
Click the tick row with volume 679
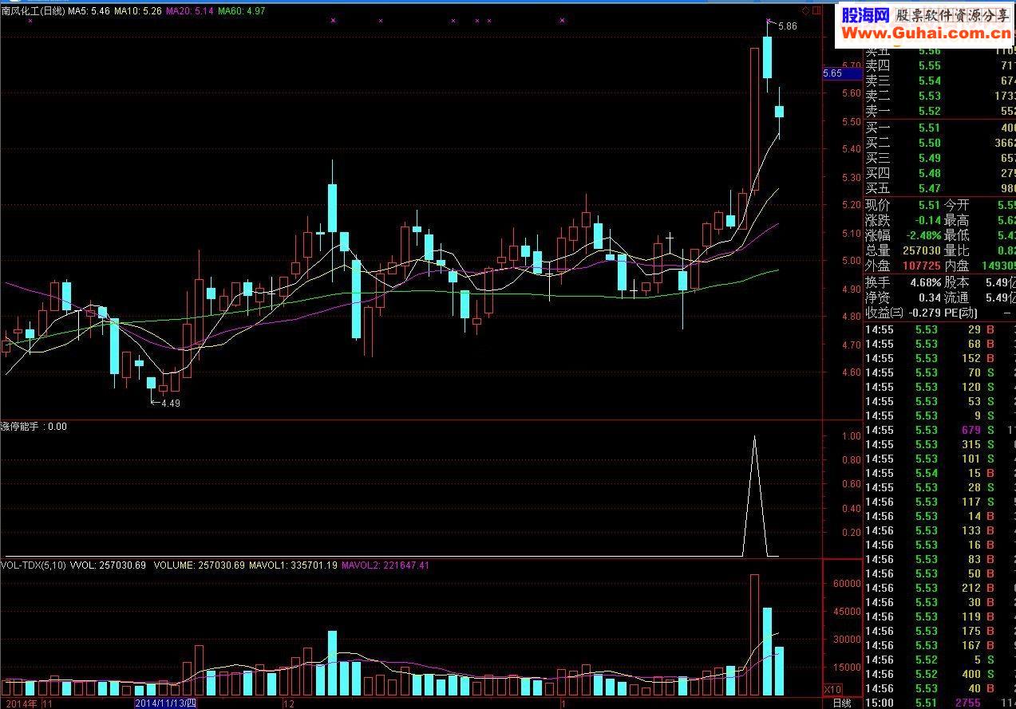tap(939, 430)
